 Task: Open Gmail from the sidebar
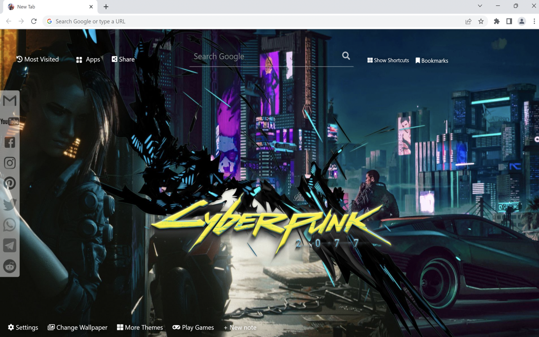(10, 101)
